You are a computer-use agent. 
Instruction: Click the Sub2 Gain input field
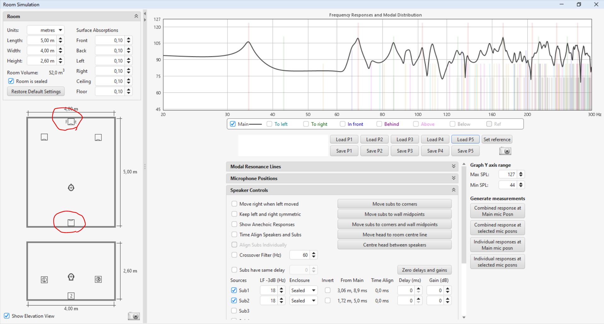click(435, 301)
